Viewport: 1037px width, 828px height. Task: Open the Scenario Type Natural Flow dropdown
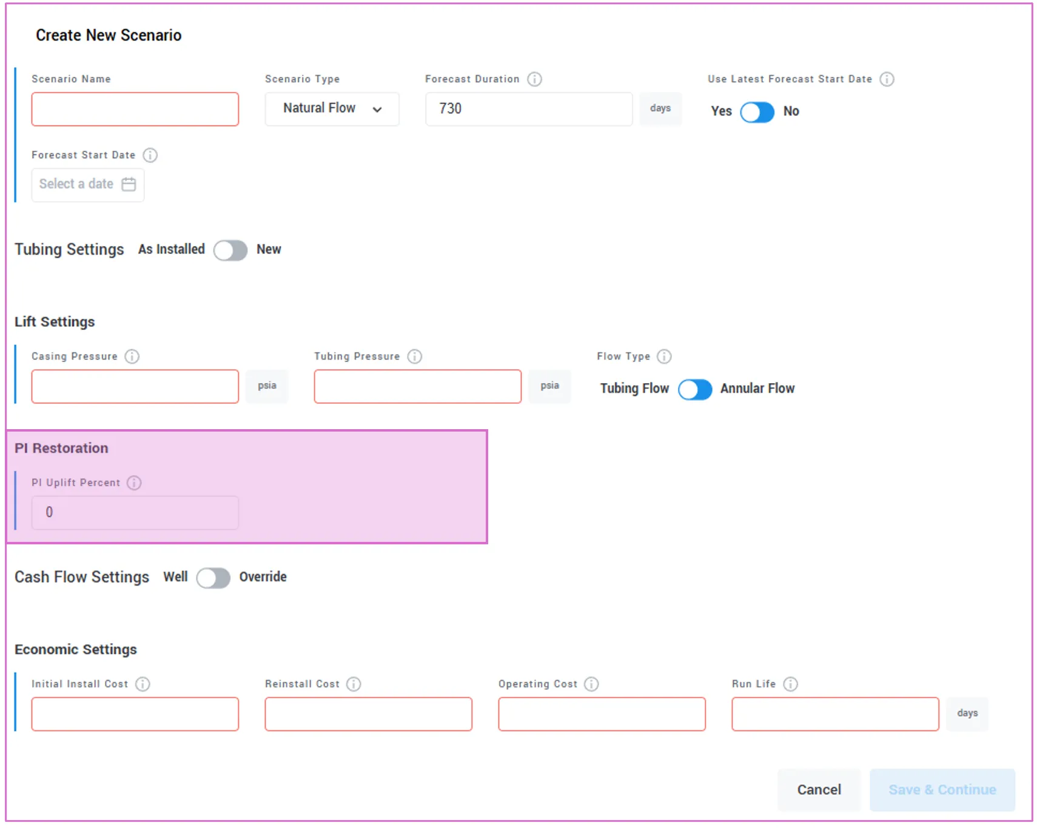tap(332, 109)
